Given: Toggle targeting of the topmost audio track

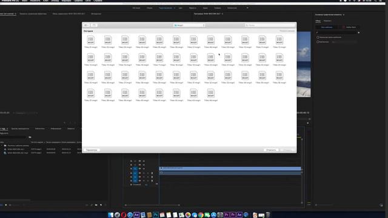Looking at the screenshot, I should 135,173.
